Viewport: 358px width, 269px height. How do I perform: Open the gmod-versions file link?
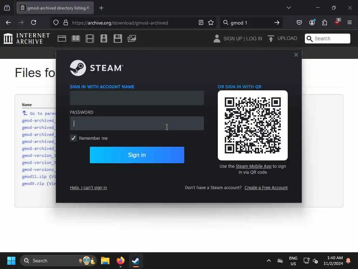coord(38,170)
